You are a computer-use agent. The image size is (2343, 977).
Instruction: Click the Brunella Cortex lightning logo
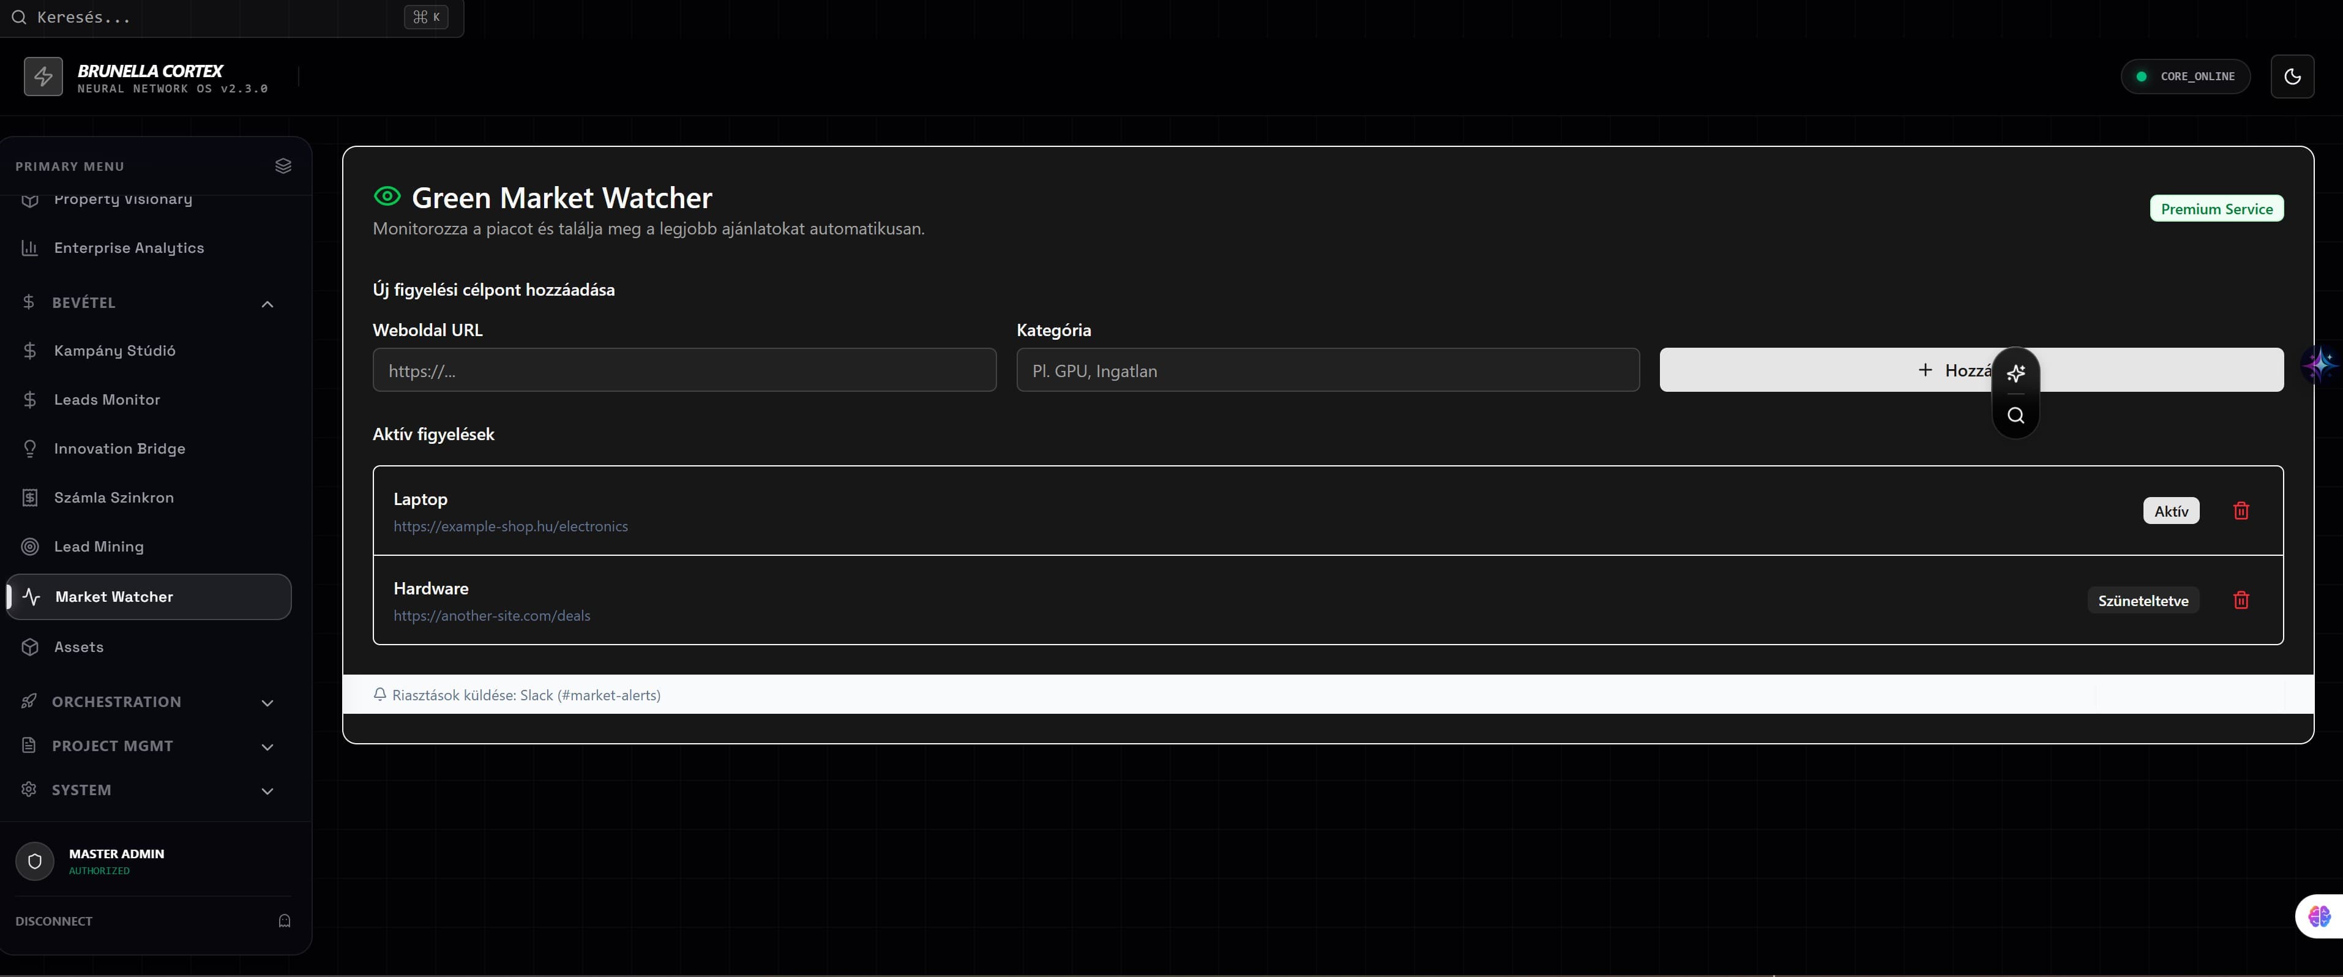[x=43, y=77]
